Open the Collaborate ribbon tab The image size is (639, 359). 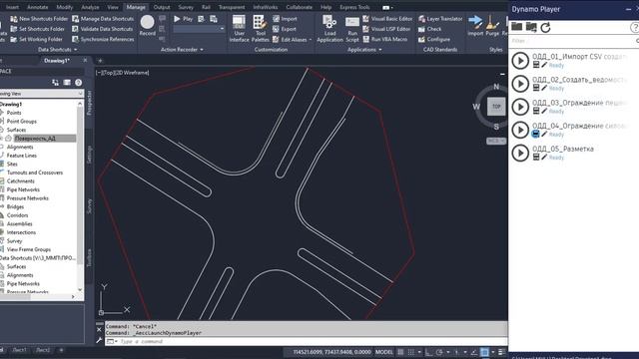(299, 7)
